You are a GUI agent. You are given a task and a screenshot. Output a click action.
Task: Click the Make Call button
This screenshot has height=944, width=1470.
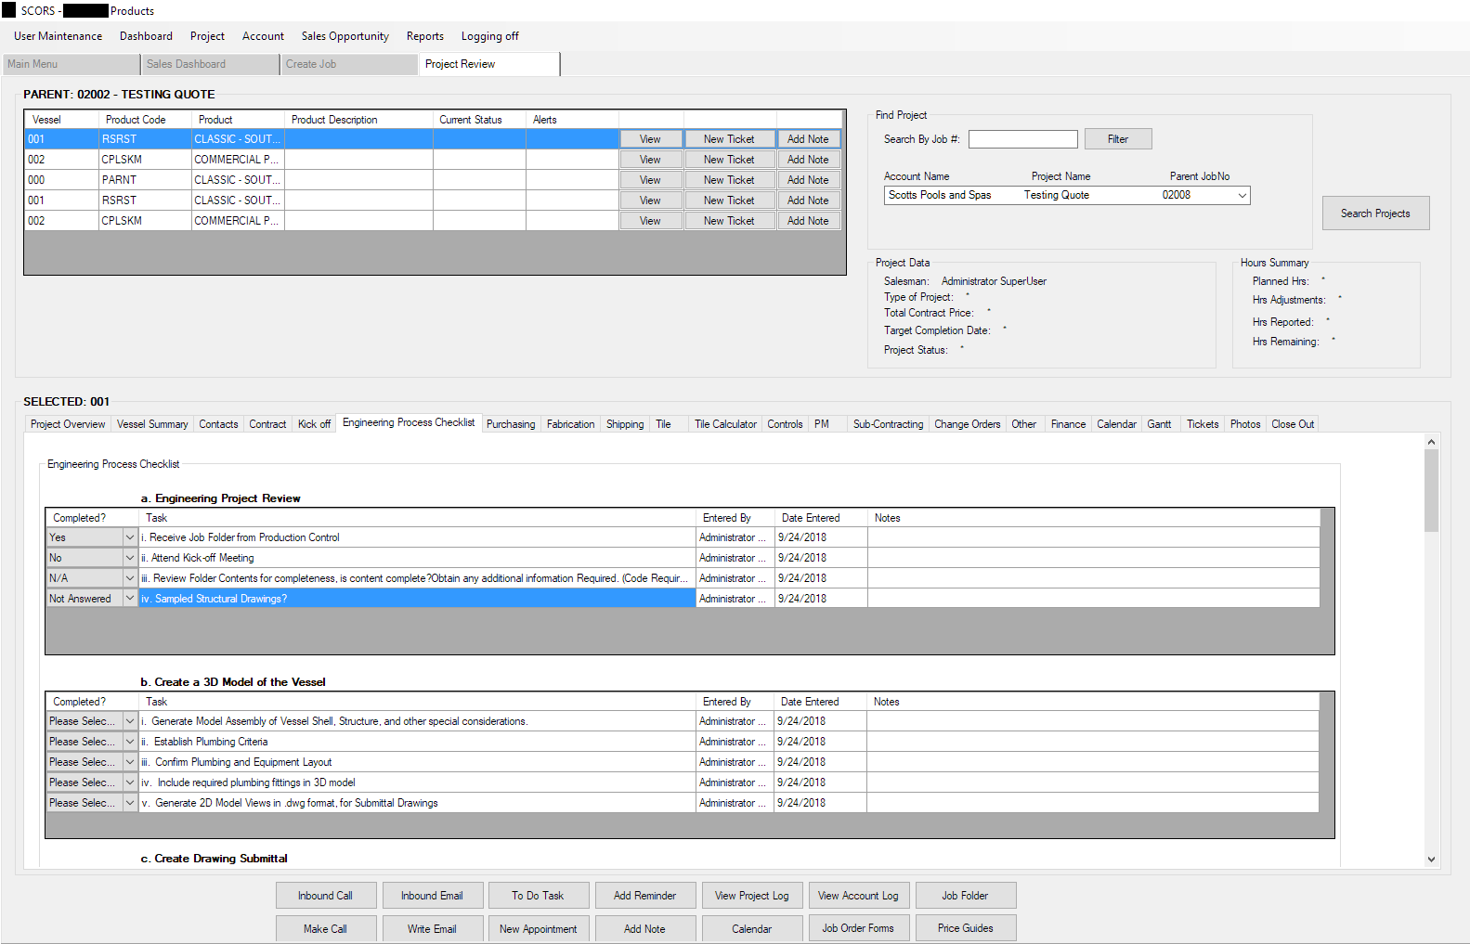pos(325,928)
